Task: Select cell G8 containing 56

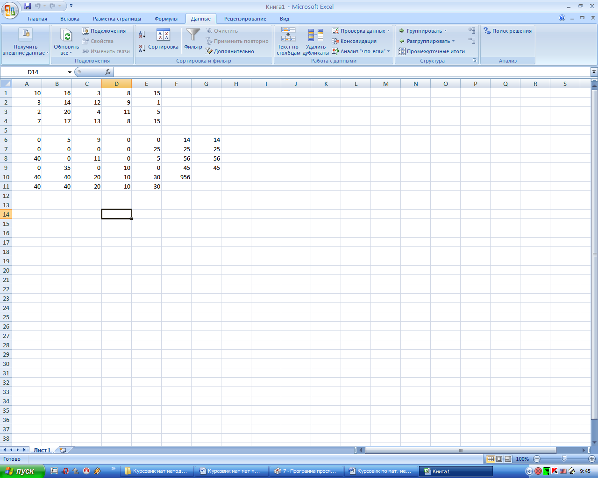Action: pos(206,158)
